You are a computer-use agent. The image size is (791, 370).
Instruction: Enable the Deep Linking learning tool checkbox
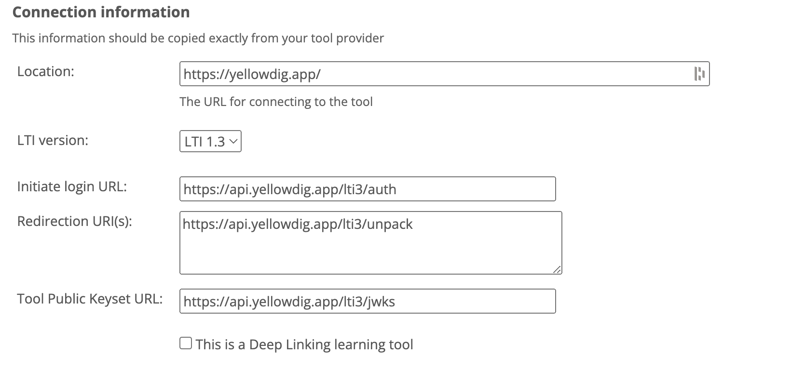point(185,343)
